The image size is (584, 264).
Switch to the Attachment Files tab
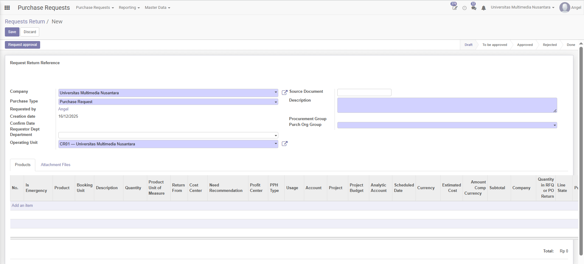click(56, 165)
